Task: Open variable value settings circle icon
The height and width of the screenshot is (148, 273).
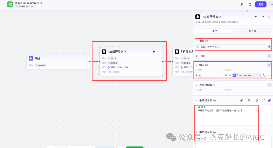Action: tap(264, 75)
